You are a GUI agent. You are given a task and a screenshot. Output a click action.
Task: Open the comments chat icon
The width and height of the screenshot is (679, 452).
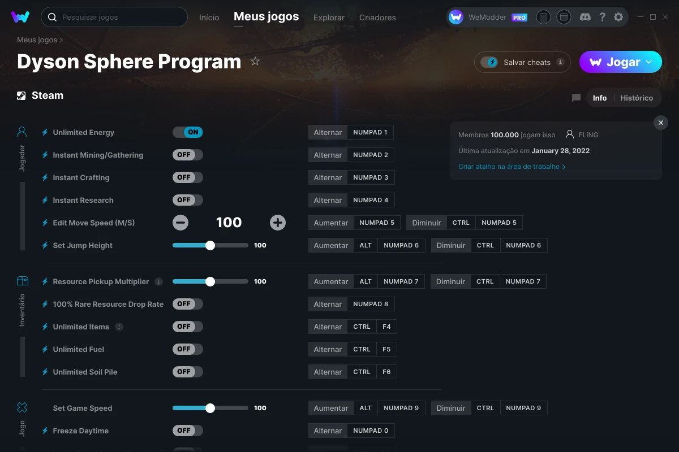576,98
